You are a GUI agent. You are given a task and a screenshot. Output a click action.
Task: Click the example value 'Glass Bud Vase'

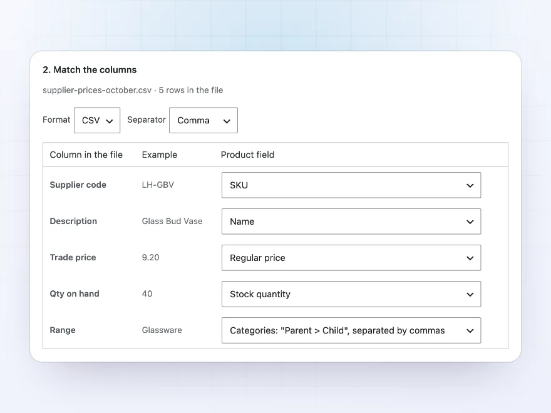172,221
